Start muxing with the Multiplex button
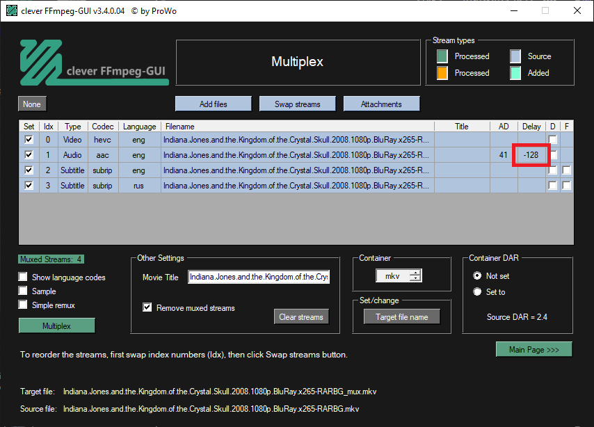This screenshot has width=594, height=427. click(x=56, y=325)
